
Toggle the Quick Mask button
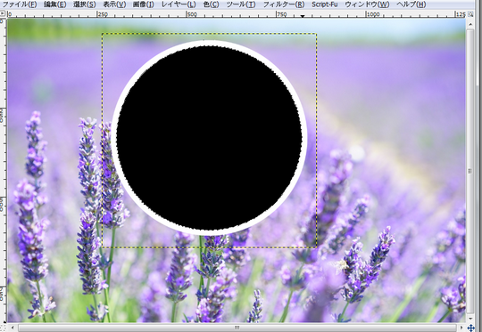pos(3,328)
